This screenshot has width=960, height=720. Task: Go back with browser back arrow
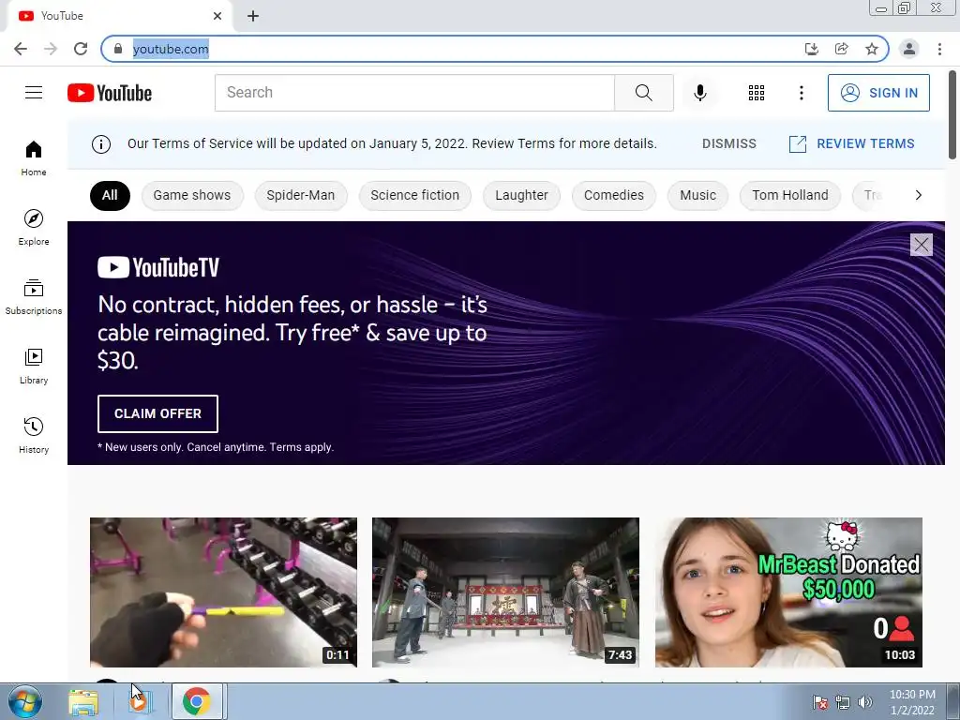point(21,49)
